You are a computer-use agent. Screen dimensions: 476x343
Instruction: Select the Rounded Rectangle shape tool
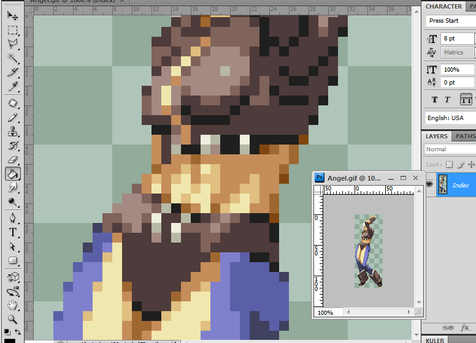pyautogui.click(x=12, y=260)
